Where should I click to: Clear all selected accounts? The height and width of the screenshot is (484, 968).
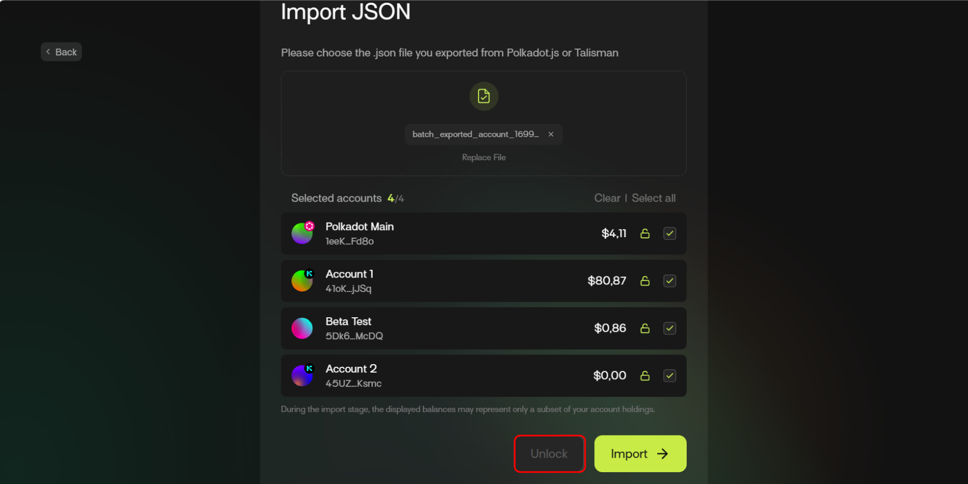click(x=607, y=198)
